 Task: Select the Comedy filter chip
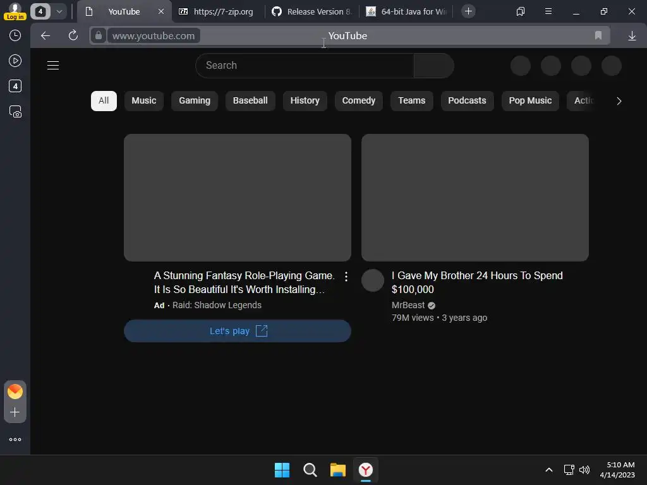[359, 100]
